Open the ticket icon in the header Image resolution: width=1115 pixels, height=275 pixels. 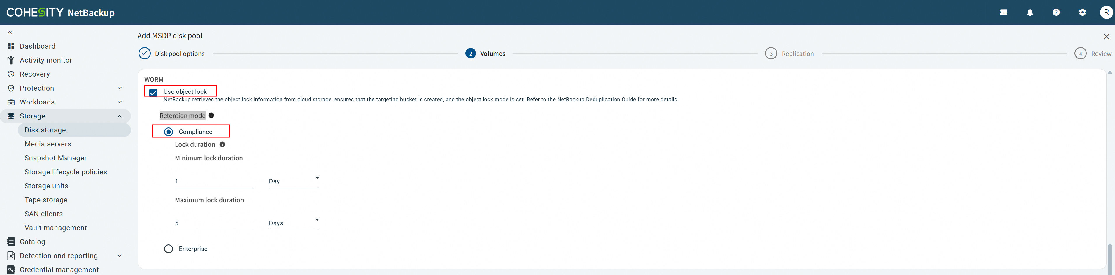(1004, 13)
